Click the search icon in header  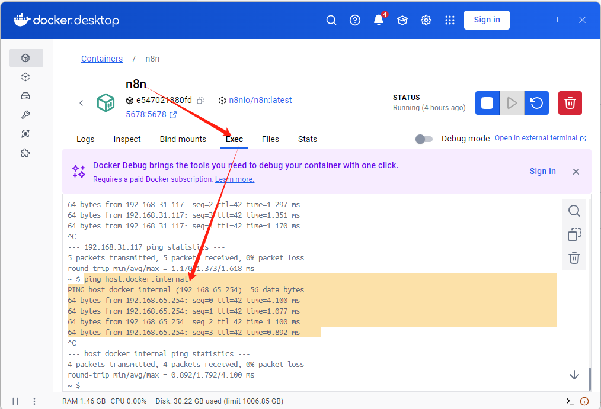331,20
